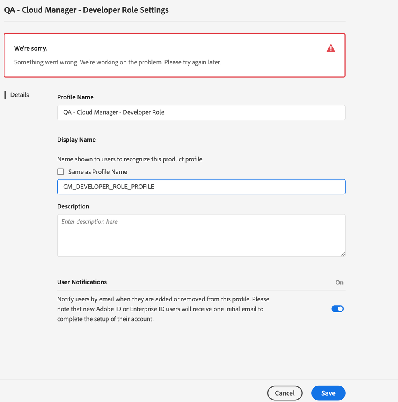Select the Details tab in sidebar
Viewport: 398px width, 402px height.
[x=19, y=95]
